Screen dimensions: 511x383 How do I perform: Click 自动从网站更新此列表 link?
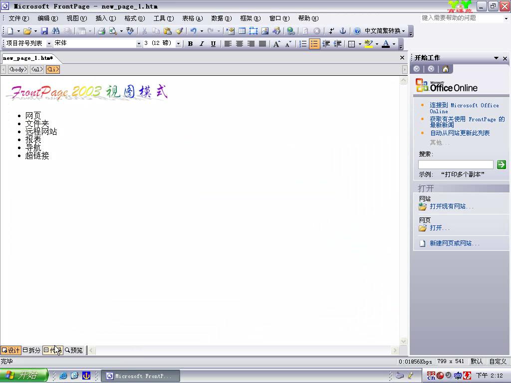tap(460, 133)
